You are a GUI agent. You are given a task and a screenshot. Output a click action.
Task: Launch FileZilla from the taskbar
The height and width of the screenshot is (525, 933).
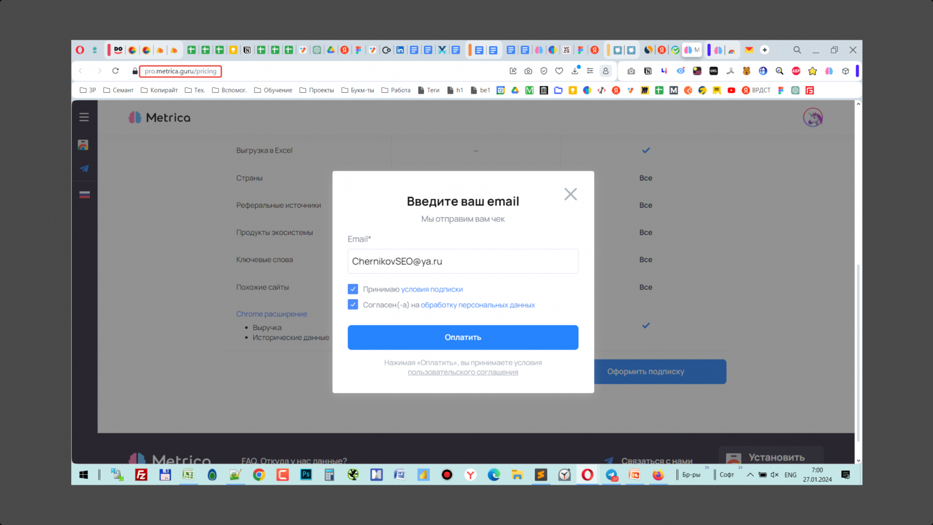pyautogui.click(x=141, y=475)
